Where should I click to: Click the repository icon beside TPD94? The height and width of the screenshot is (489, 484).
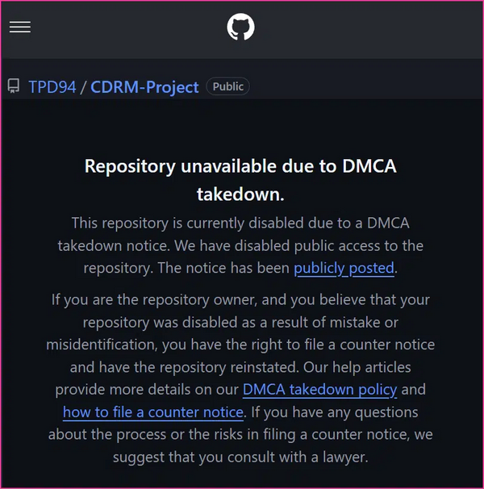click(x=14, y=86)
